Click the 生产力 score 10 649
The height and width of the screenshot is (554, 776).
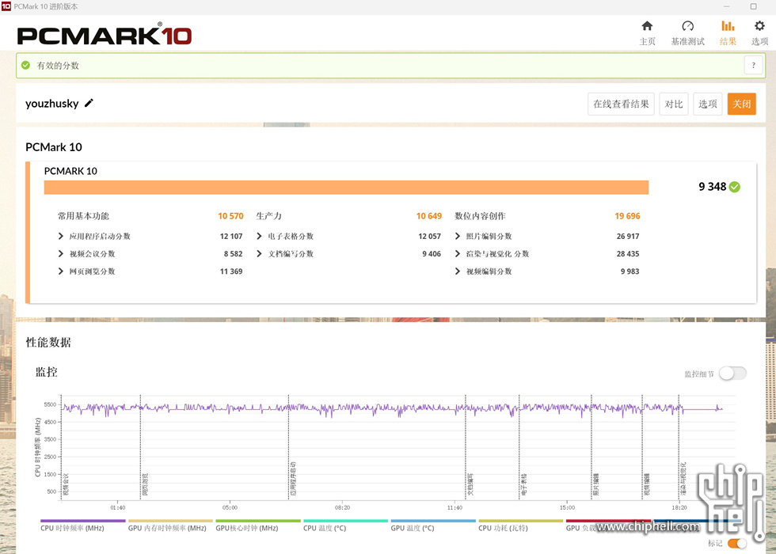429,216
